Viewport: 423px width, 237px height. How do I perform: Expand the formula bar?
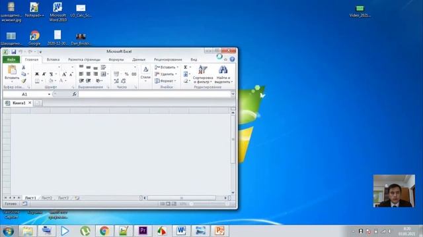[x=233, y=94]
